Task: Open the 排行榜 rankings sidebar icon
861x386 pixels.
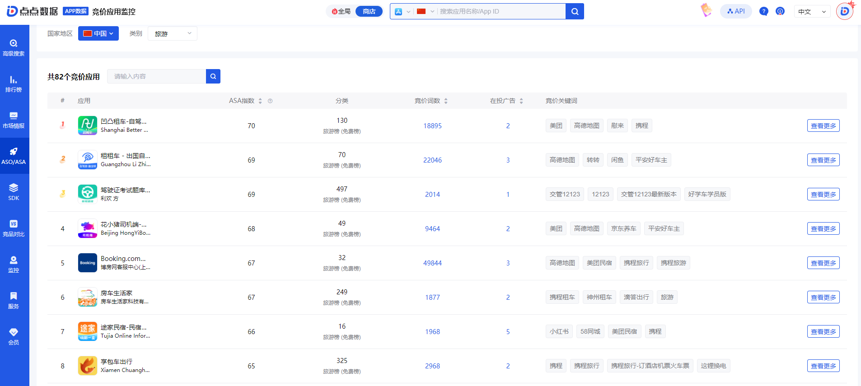Action: (x=14, y=84)
